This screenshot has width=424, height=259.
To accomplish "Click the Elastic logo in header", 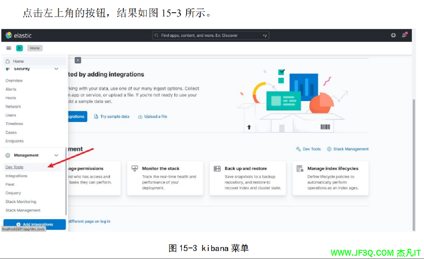I will (18, 35).
